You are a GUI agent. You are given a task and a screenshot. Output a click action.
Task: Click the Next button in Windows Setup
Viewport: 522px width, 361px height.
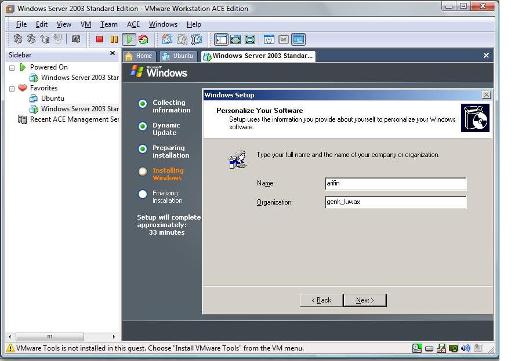[365, 300]
